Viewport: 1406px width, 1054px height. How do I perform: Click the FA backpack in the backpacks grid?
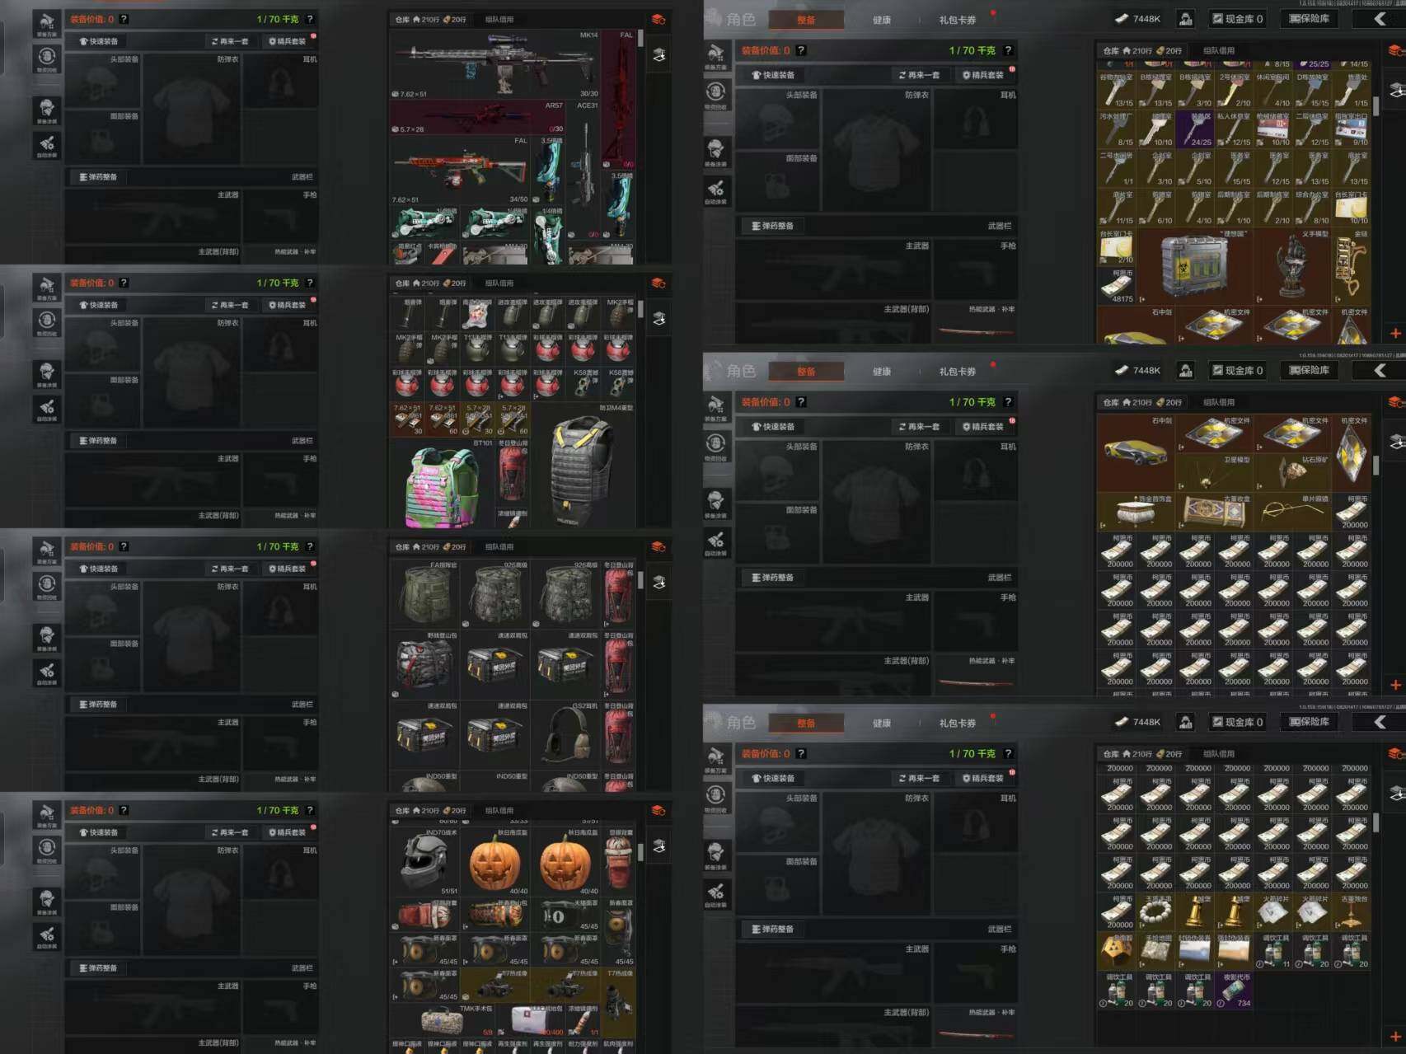pyautogui.click(x=424, y=594)
